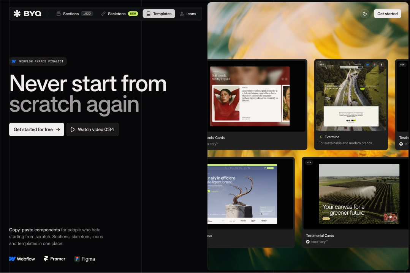410x273 pixels.
Task: Select the cube icon next to Sections
Action: pyautogui.click(x=58, y=14)
